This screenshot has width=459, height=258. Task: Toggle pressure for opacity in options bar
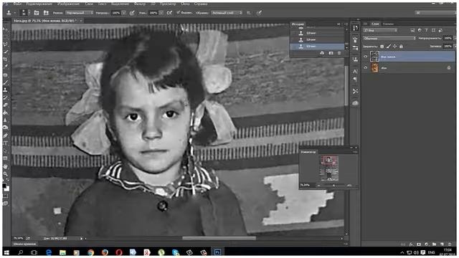132,13
